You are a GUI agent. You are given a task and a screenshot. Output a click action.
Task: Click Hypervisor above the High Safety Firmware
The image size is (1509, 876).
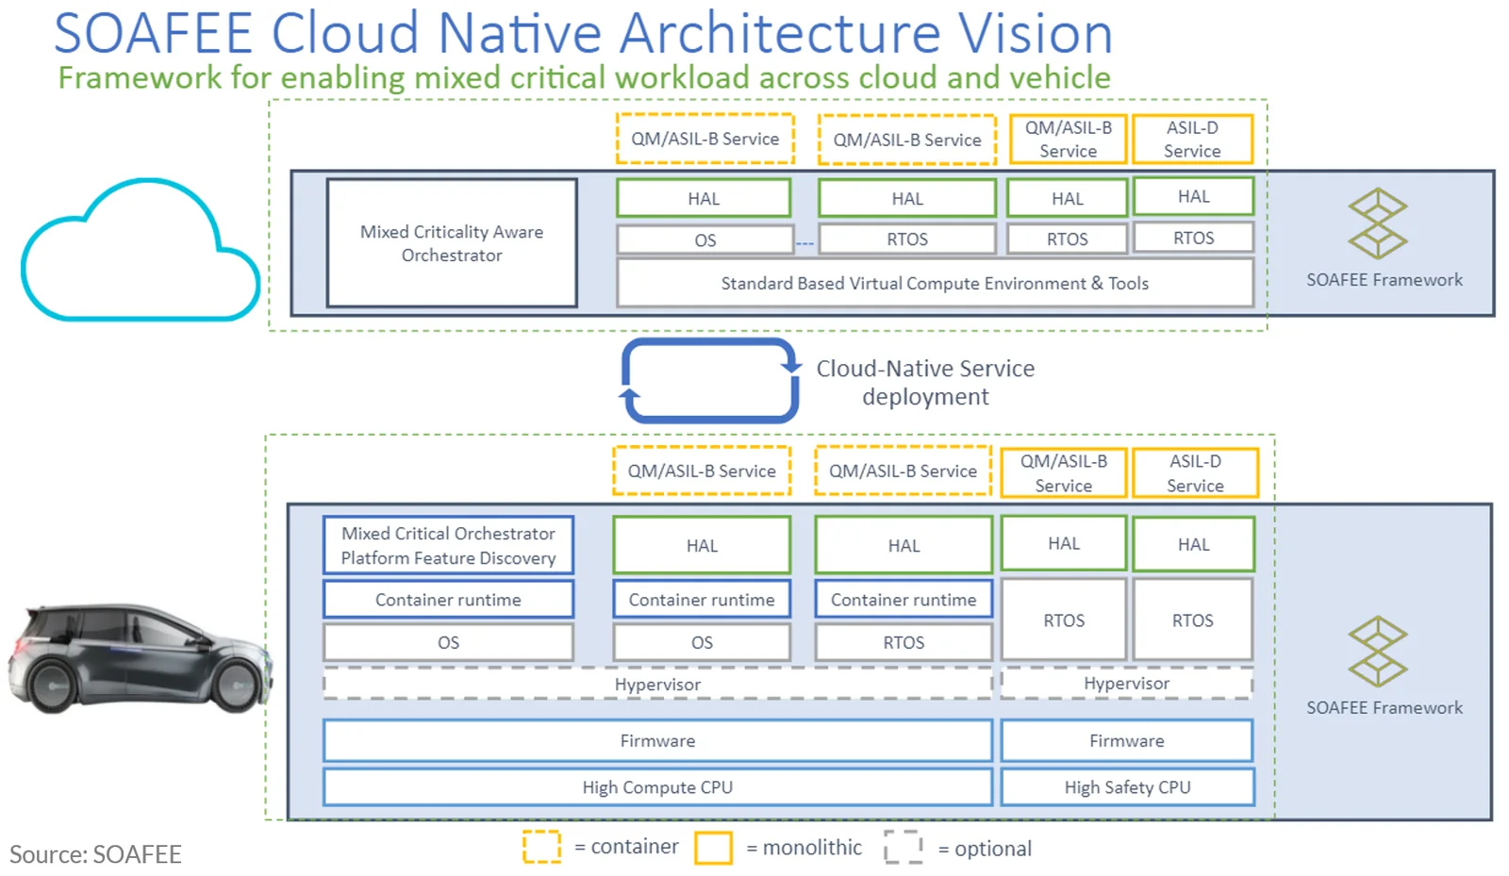pos(1127,684)
